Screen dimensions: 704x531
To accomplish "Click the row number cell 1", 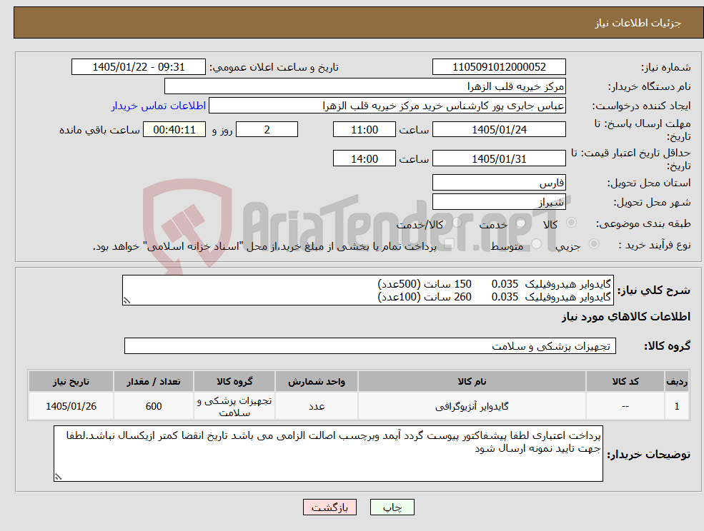I will pos(677,406).
